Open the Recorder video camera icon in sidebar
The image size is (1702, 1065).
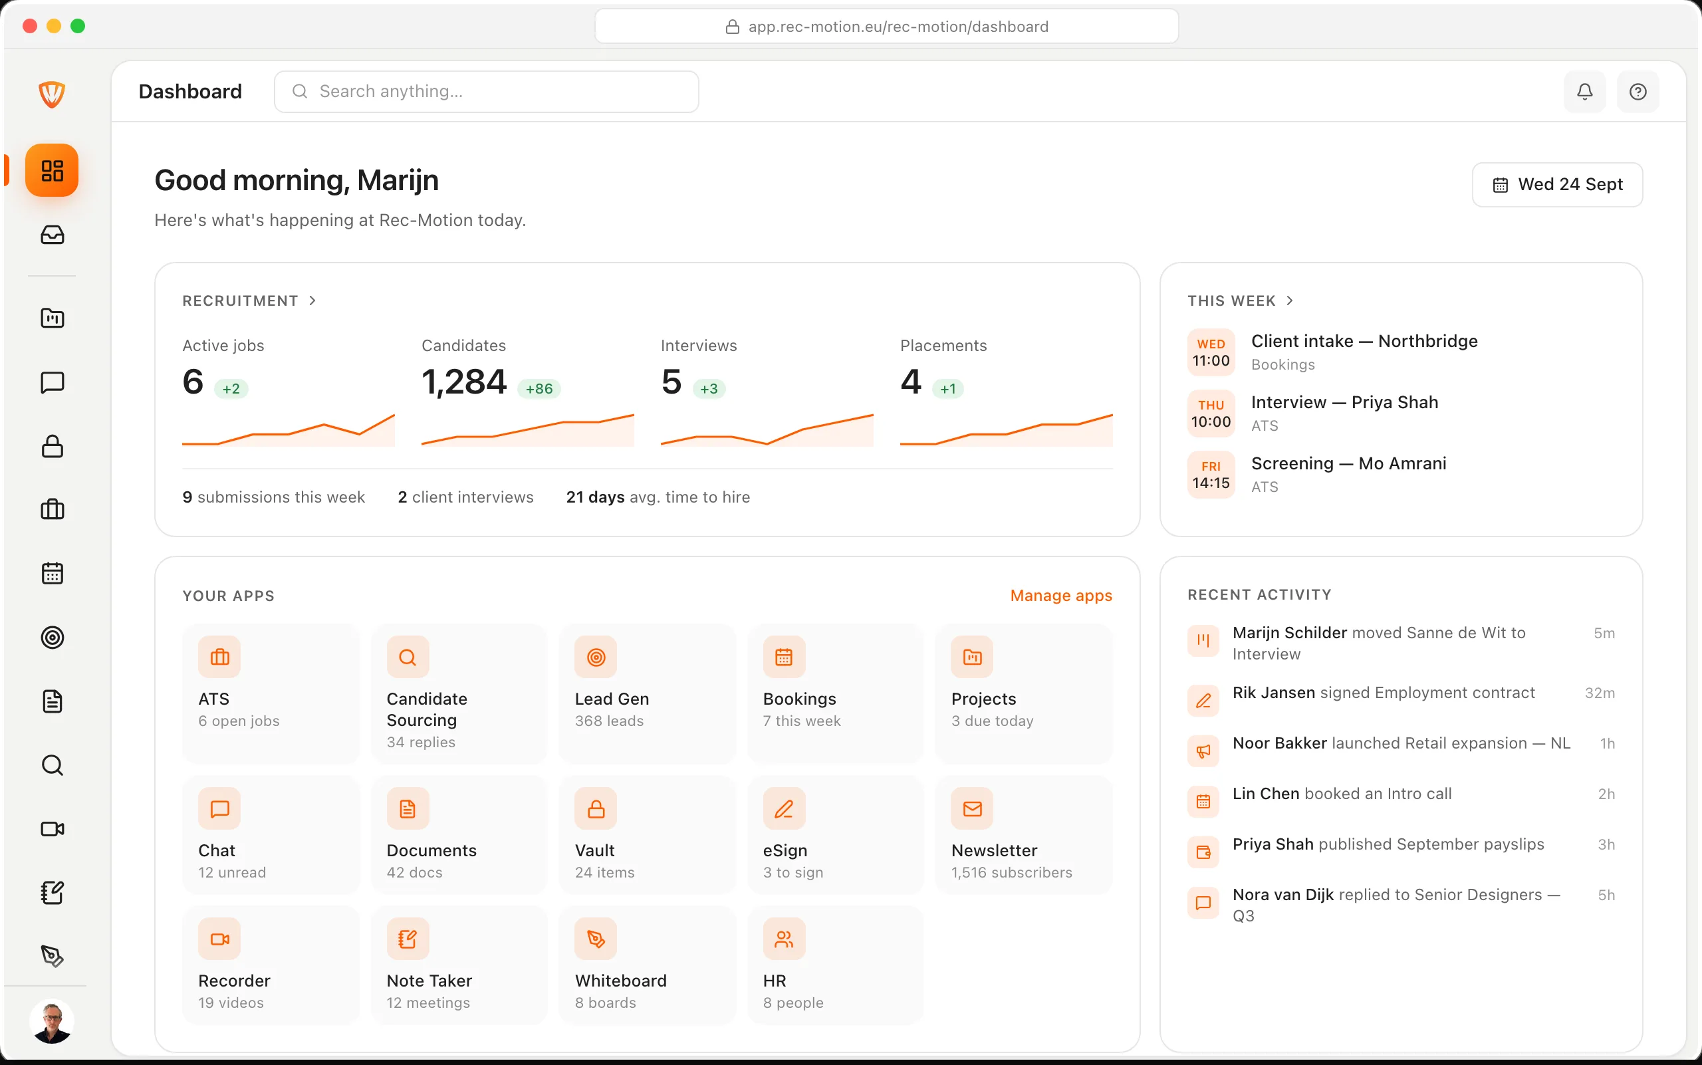point(52,829)
